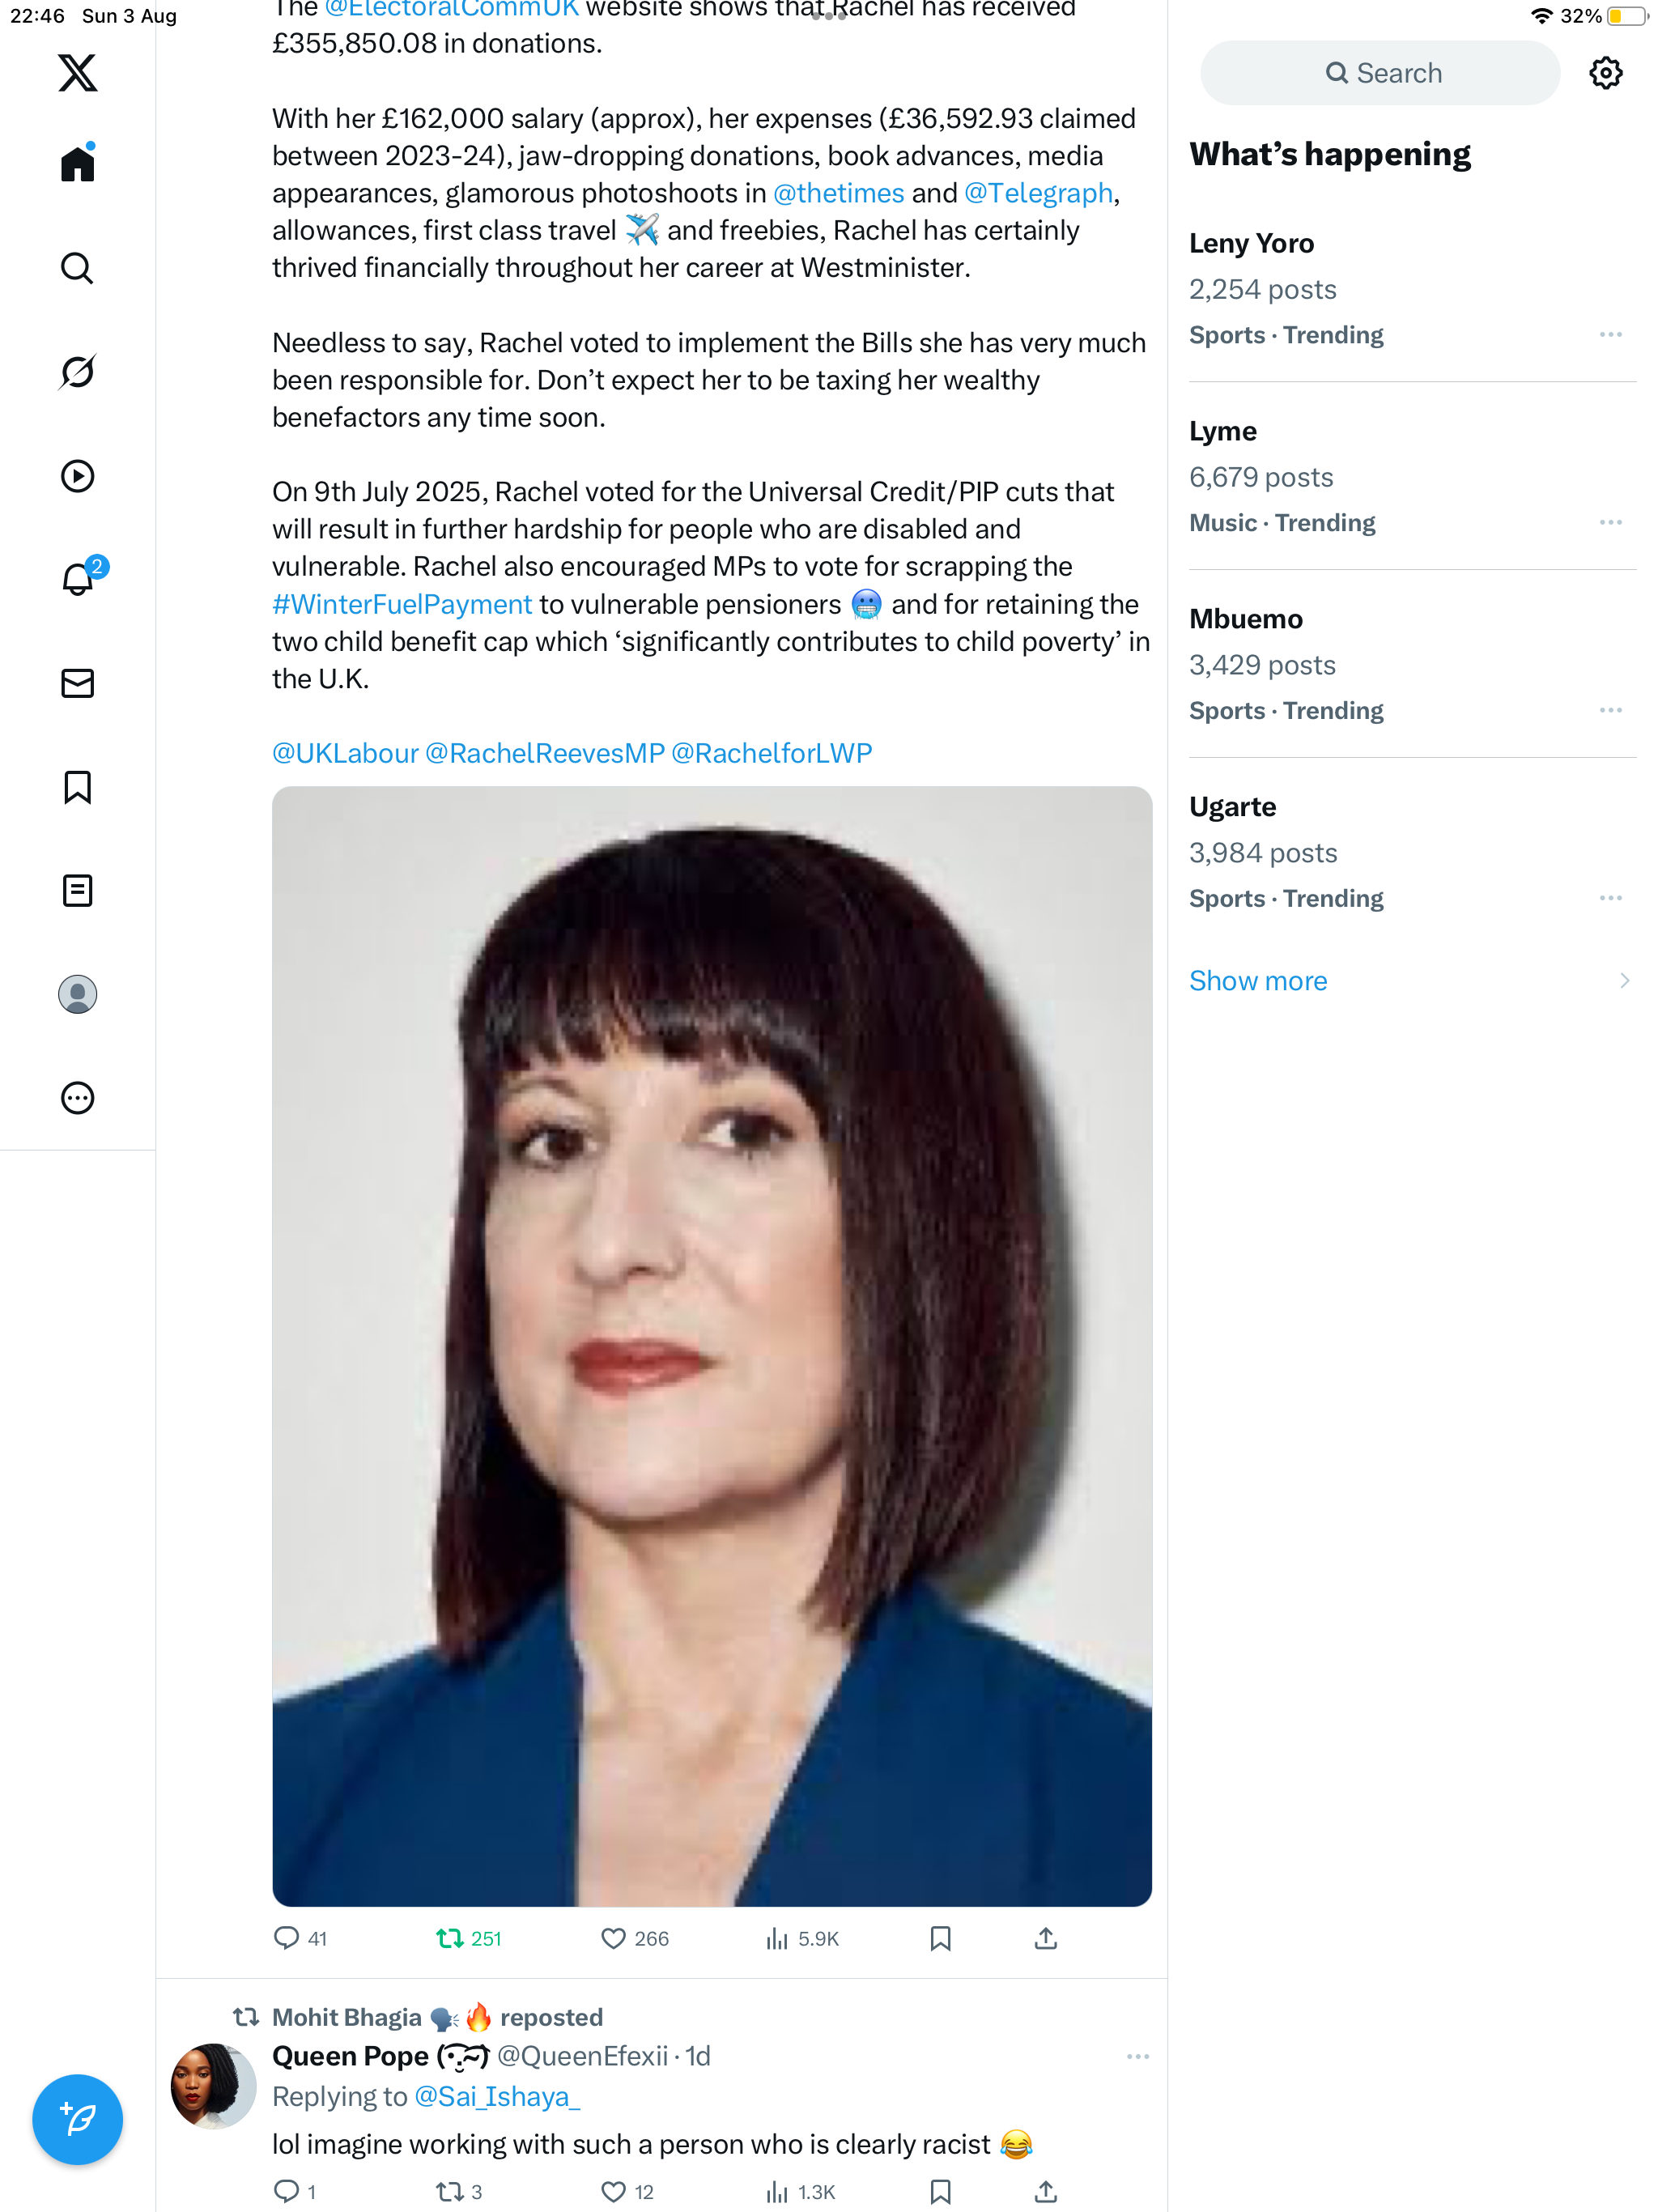Open the Lists sidebar item
Screen dimensions: 1658x2212
(77, 890)
